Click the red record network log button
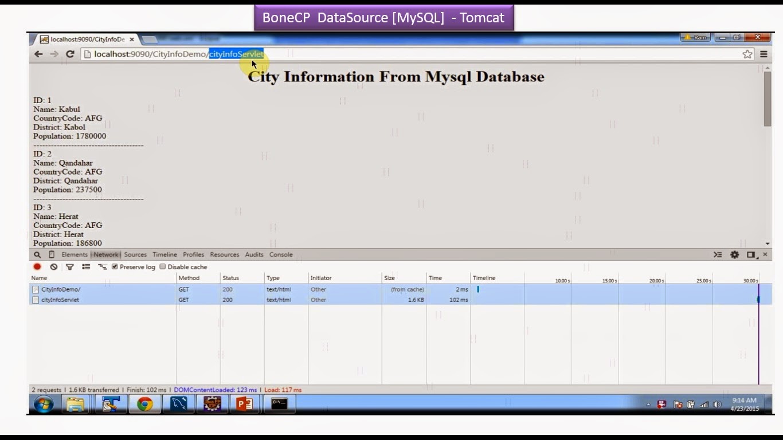Screen dimensions: 783x440 (37, 267)
